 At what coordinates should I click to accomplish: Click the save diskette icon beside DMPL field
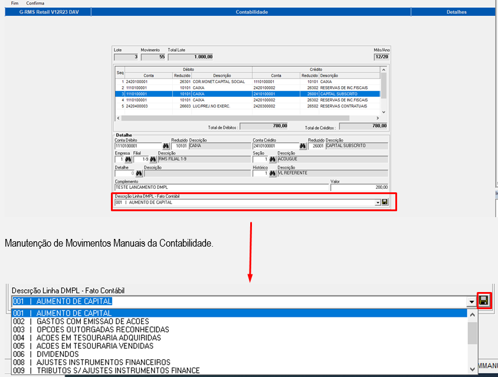pos(384,202)
